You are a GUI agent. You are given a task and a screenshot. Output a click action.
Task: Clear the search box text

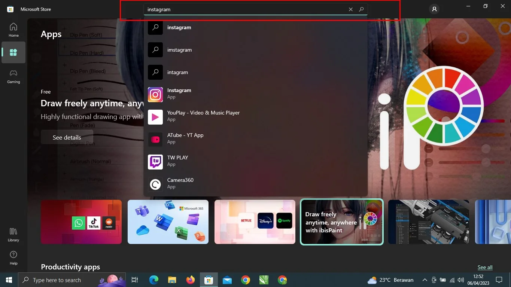(351, 9)
